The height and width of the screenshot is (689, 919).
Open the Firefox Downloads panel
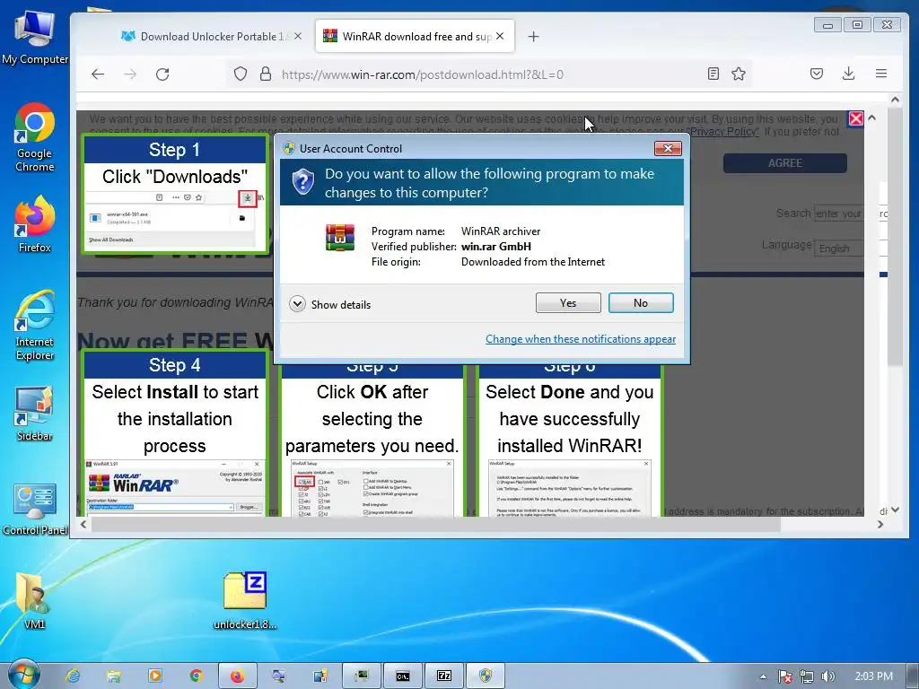[848, 74]
